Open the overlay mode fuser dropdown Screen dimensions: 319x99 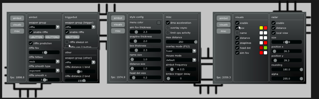point(181,51)
